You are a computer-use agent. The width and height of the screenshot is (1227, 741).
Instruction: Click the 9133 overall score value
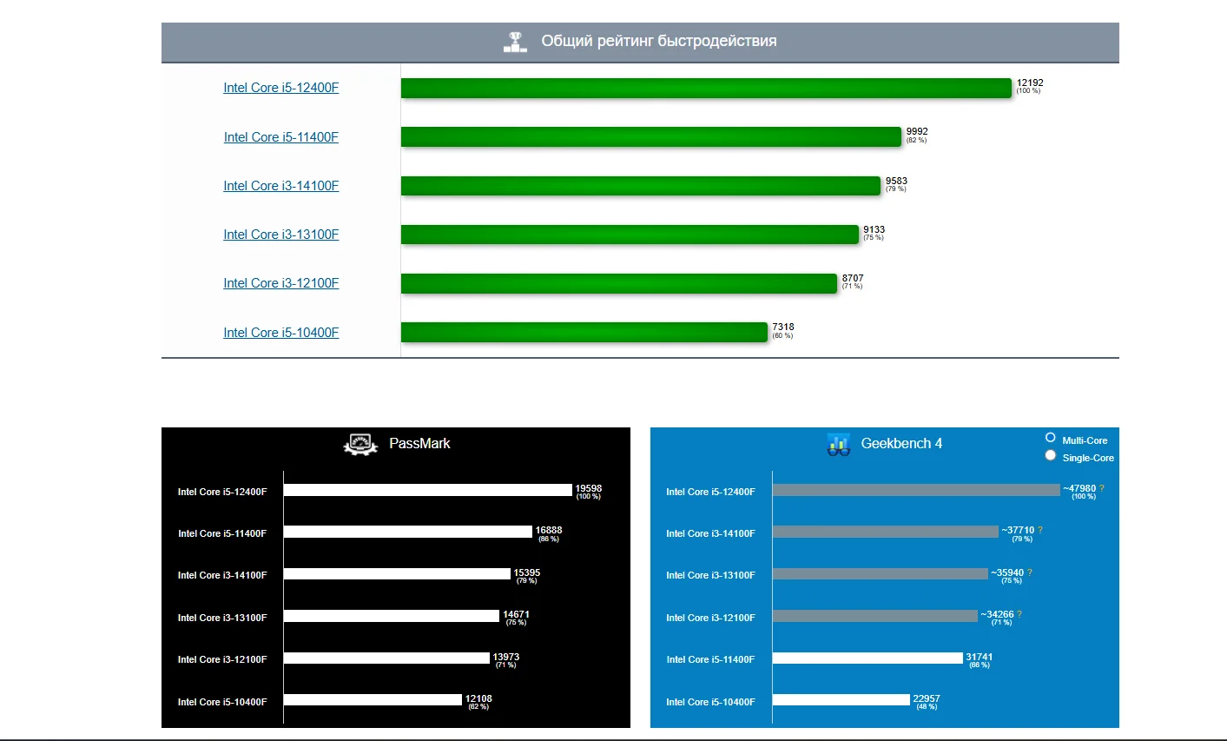coord(874,230)
